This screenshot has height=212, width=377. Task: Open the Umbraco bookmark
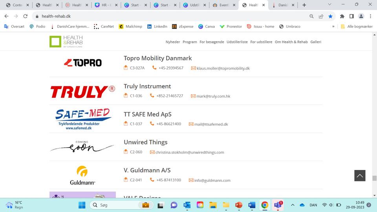(x=290, y=26)
